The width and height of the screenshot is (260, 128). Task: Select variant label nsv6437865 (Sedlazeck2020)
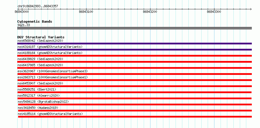click(x=40, y=65)
